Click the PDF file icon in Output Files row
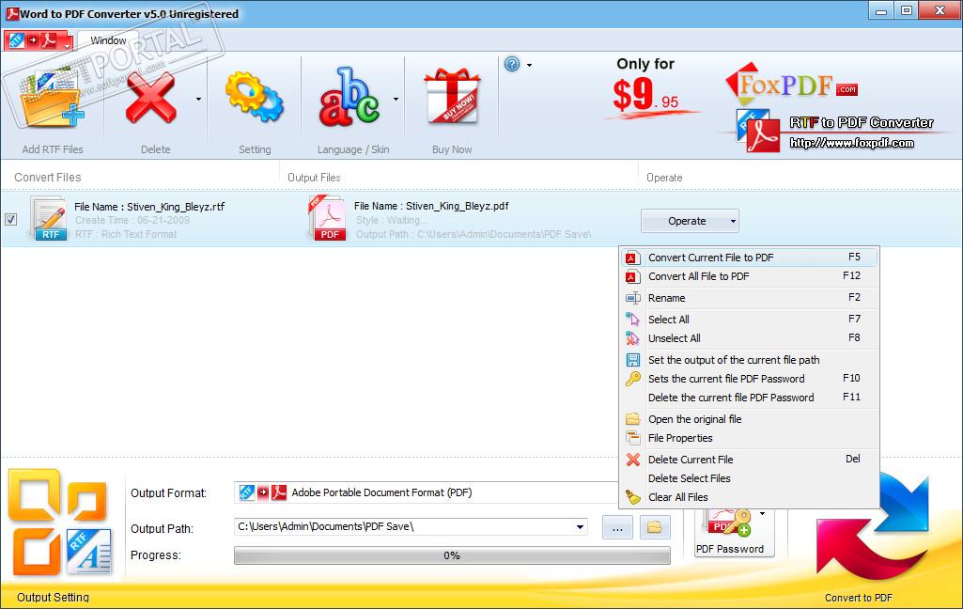963x609 pixels. pyautogui.click(x=327, y=217)
